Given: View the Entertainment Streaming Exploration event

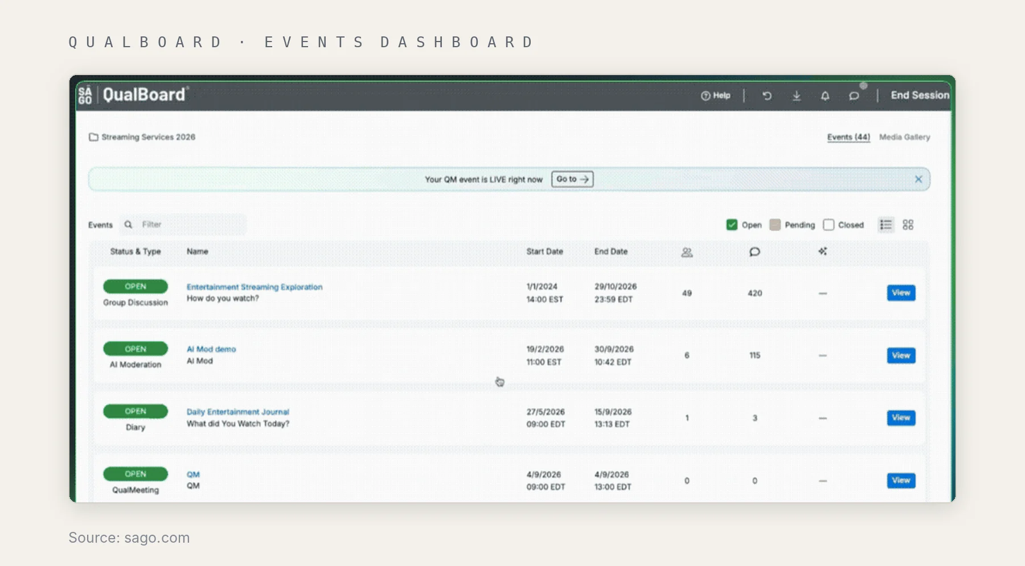Looking at the screenshot, I should 901,293.
